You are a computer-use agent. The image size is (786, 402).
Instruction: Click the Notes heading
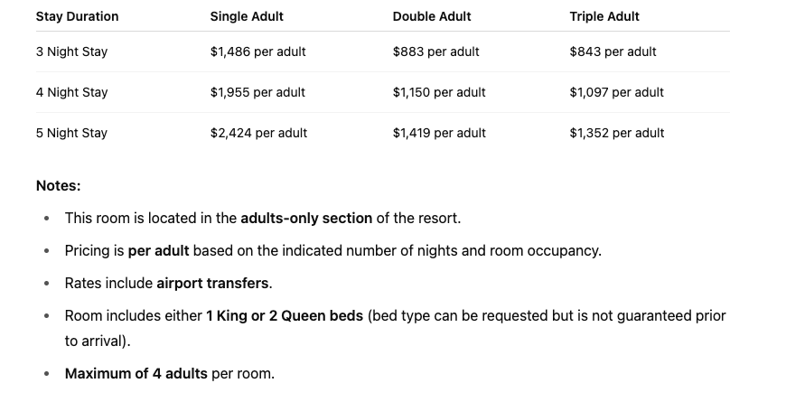coord(58,185)
